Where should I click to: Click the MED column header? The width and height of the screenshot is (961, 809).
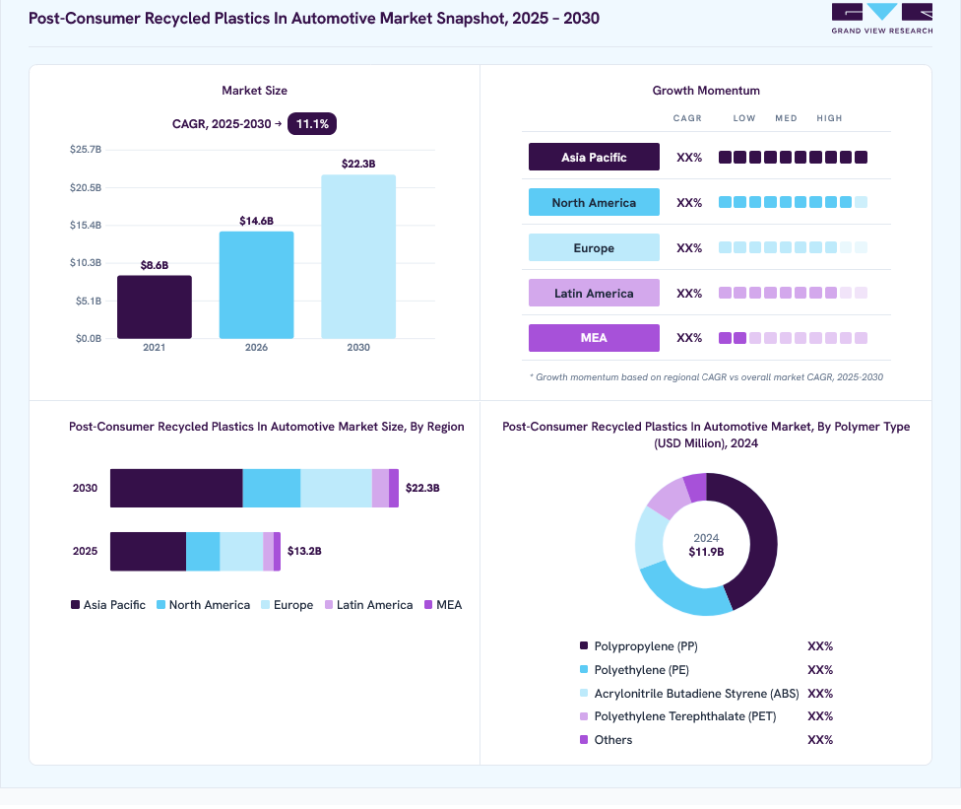[786, 118]
